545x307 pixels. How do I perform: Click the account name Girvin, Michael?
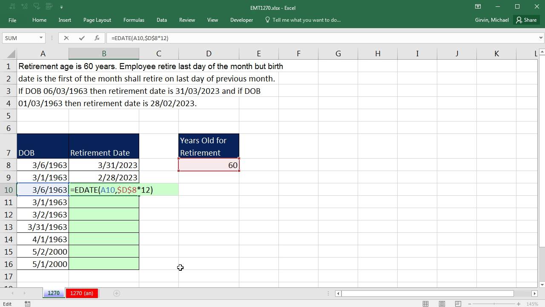pyautogui.click(x=492, y=20)
